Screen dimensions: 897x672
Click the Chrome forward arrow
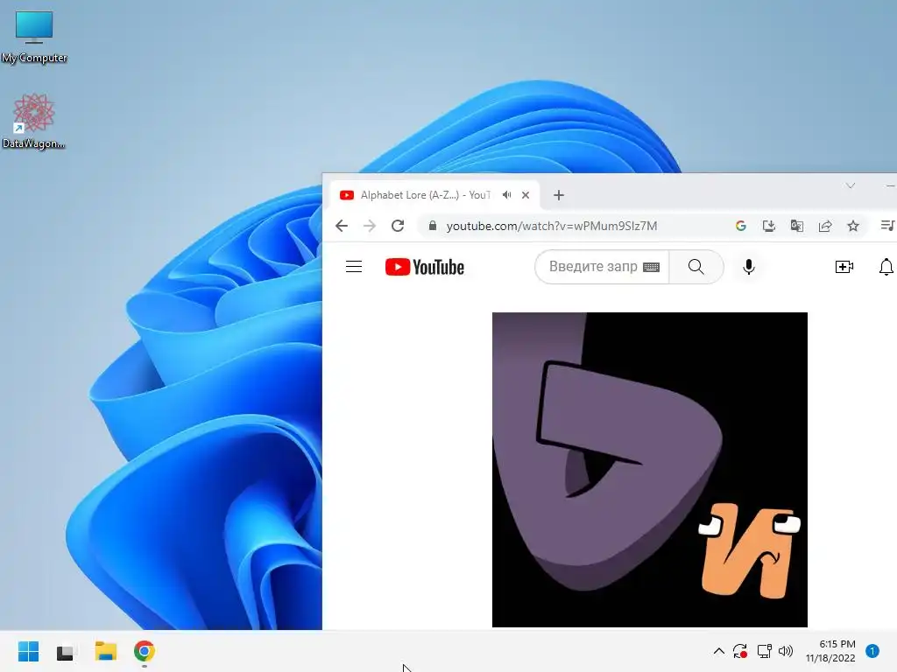370,226
